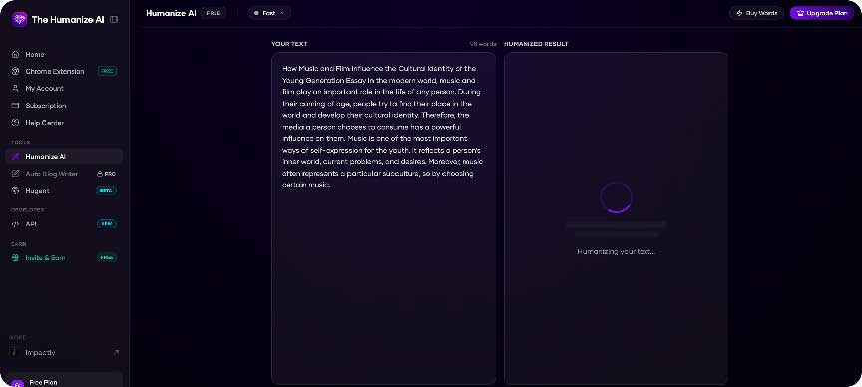This screenshot has width=862, height=387.
Task: Click the Home house icon
Action: 15,55
